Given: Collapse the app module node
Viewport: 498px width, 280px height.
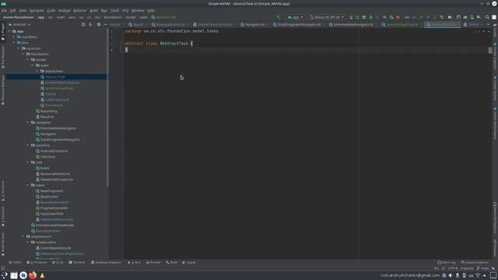Looking at the screenshot, I should [x=9, y=31].
